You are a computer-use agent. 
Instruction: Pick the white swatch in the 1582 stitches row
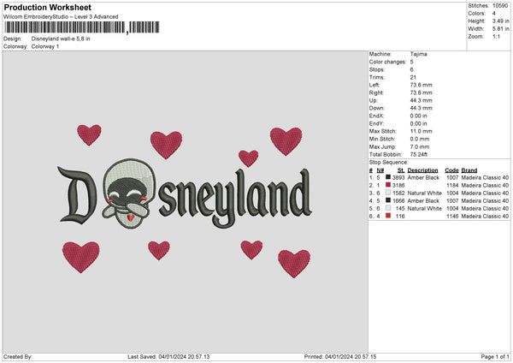(388, 193)
